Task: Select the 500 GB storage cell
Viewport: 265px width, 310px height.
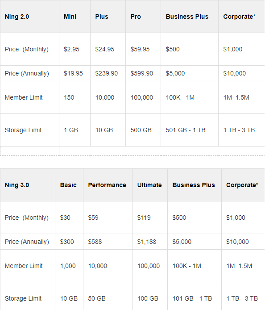Action: [x=143, y=130]
